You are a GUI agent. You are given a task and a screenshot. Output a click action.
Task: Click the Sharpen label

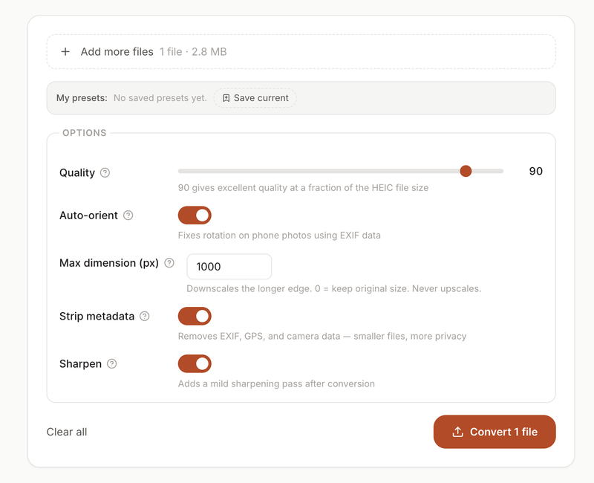point(81,364)
